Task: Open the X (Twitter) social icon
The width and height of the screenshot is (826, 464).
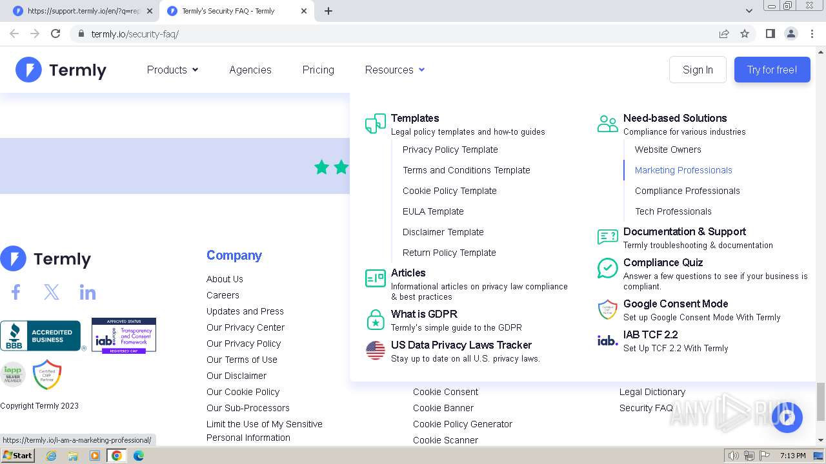Action: pyautogui.click(x=52, y=293)
